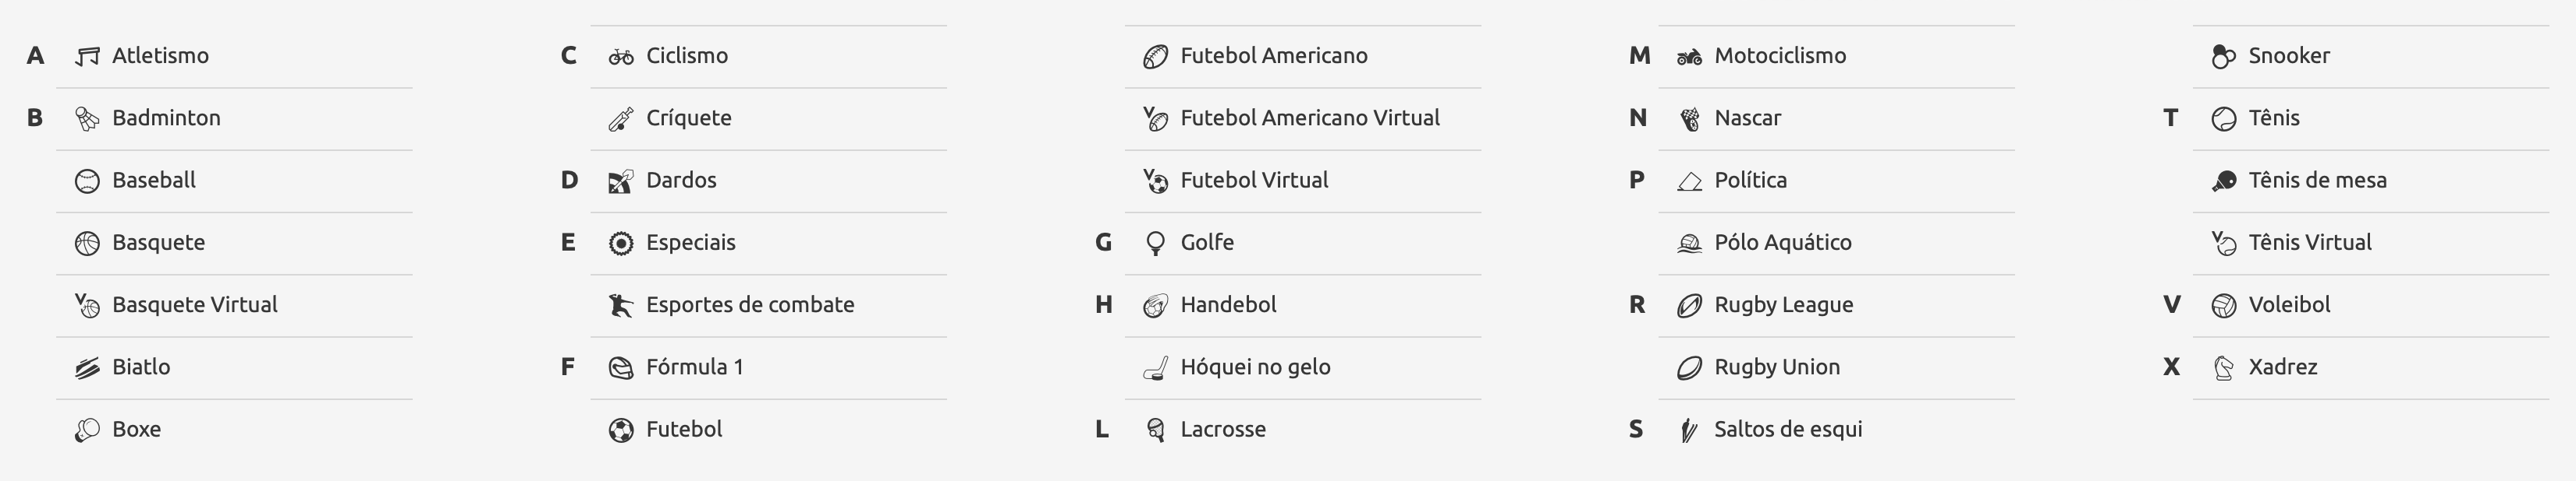Click the bicycle icon next to Ciclismo

(621, 57)
